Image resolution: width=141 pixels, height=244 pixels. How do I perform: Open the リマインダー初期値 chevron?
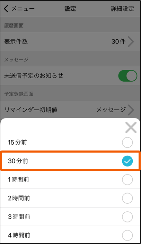coord(131,110)
